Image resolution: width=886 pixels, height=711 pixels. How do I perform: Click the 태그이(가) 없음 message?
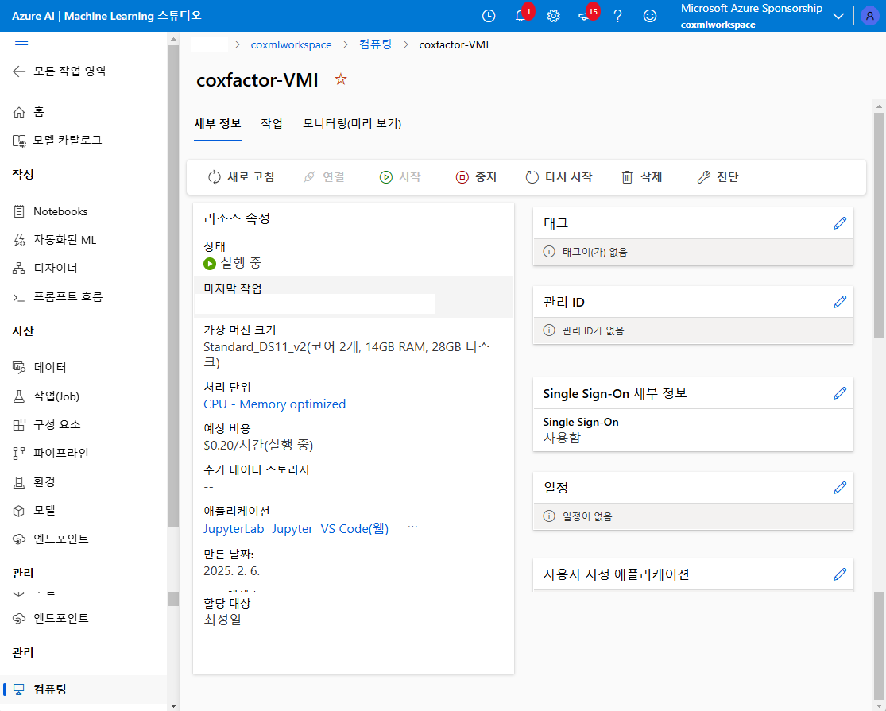[x=595, y=252]
